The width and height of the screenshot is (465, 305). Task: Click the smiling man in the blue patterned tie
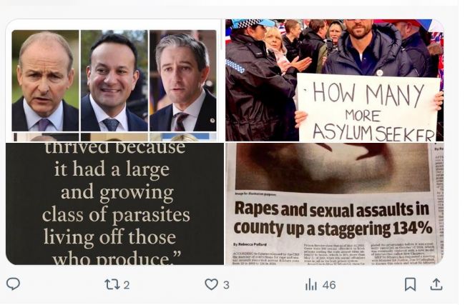coord(114,81)
